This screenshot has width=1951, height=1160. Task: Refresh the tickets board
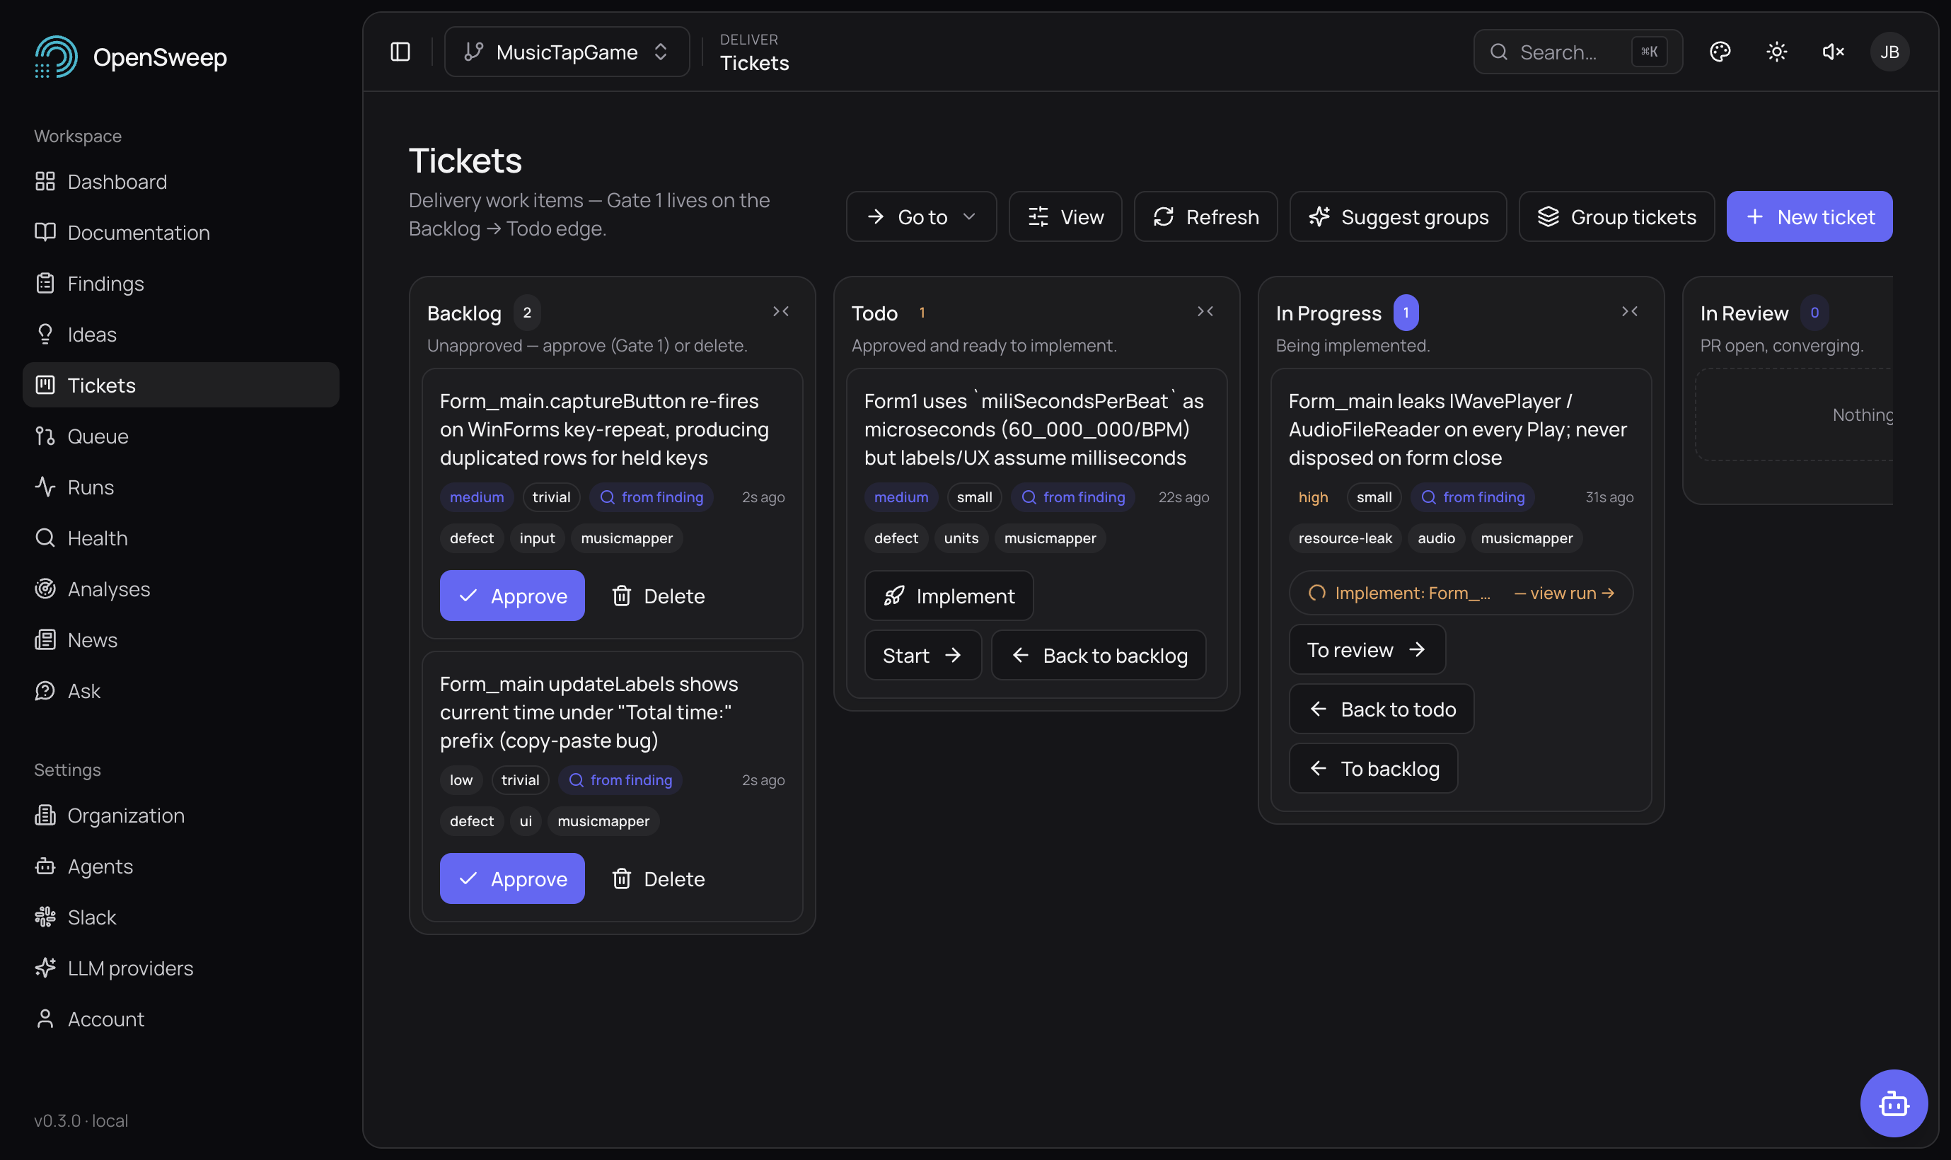[x=1205, y=216]
